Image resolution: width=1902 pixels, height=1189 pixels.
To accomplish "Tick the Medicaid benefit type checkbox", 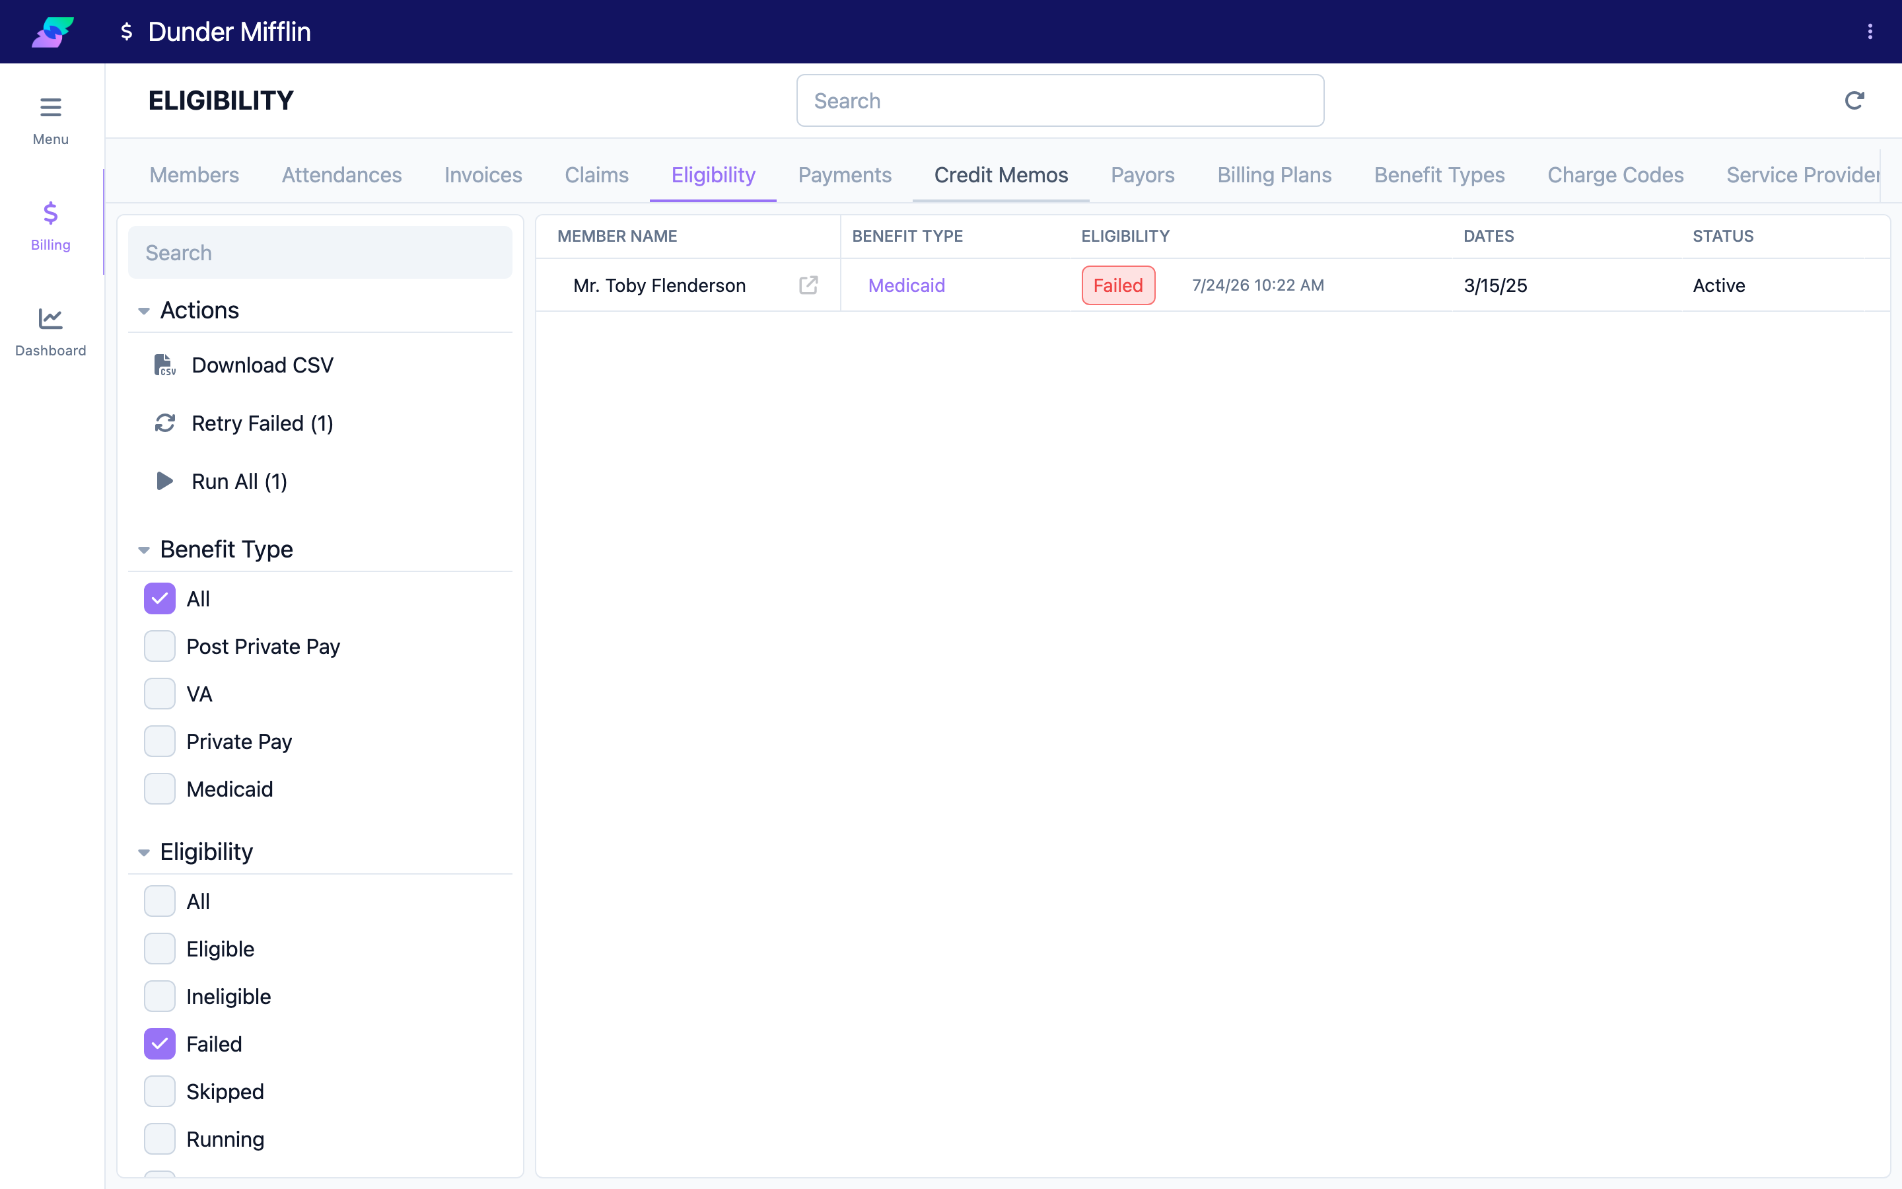I will pyautogui.click(x=160, y=789).
